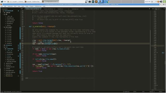Collapse the OverrideAudit root folder
166x93 pixels.
tap(2, 11)
